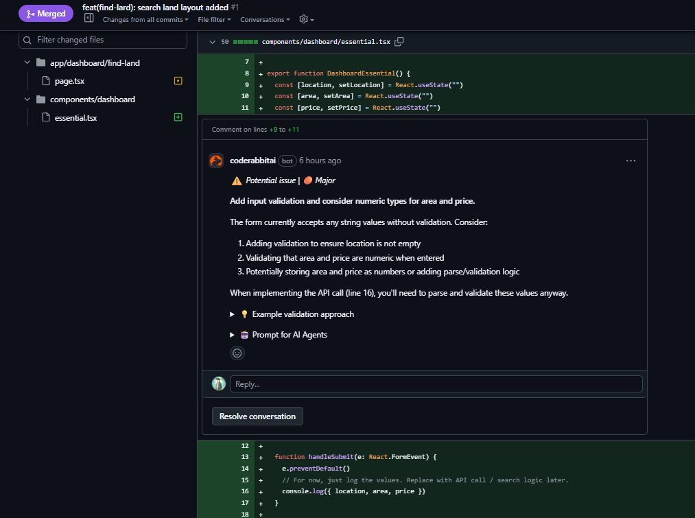Select page.tsx in the file tree
The image size is (695, 518).
click(71, 80)
